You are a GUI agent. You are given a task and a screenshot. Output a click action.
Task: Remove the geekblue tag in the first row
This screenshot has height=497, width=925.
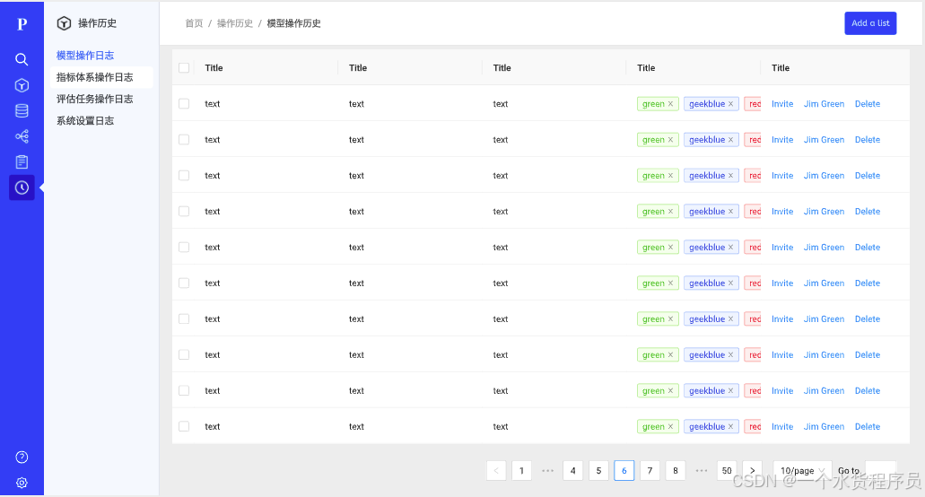(731, 104)
